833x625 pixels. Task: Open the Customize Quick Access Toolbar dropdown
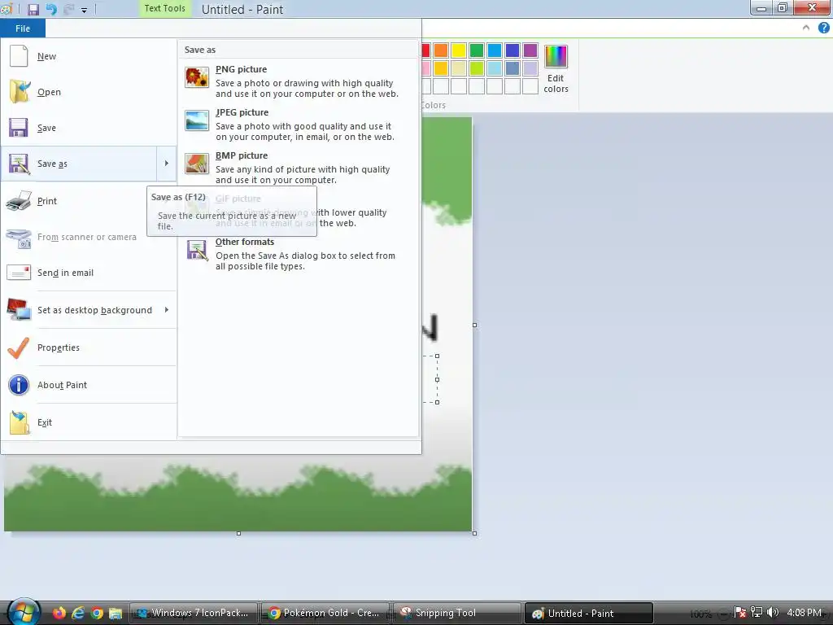[84, 10]
